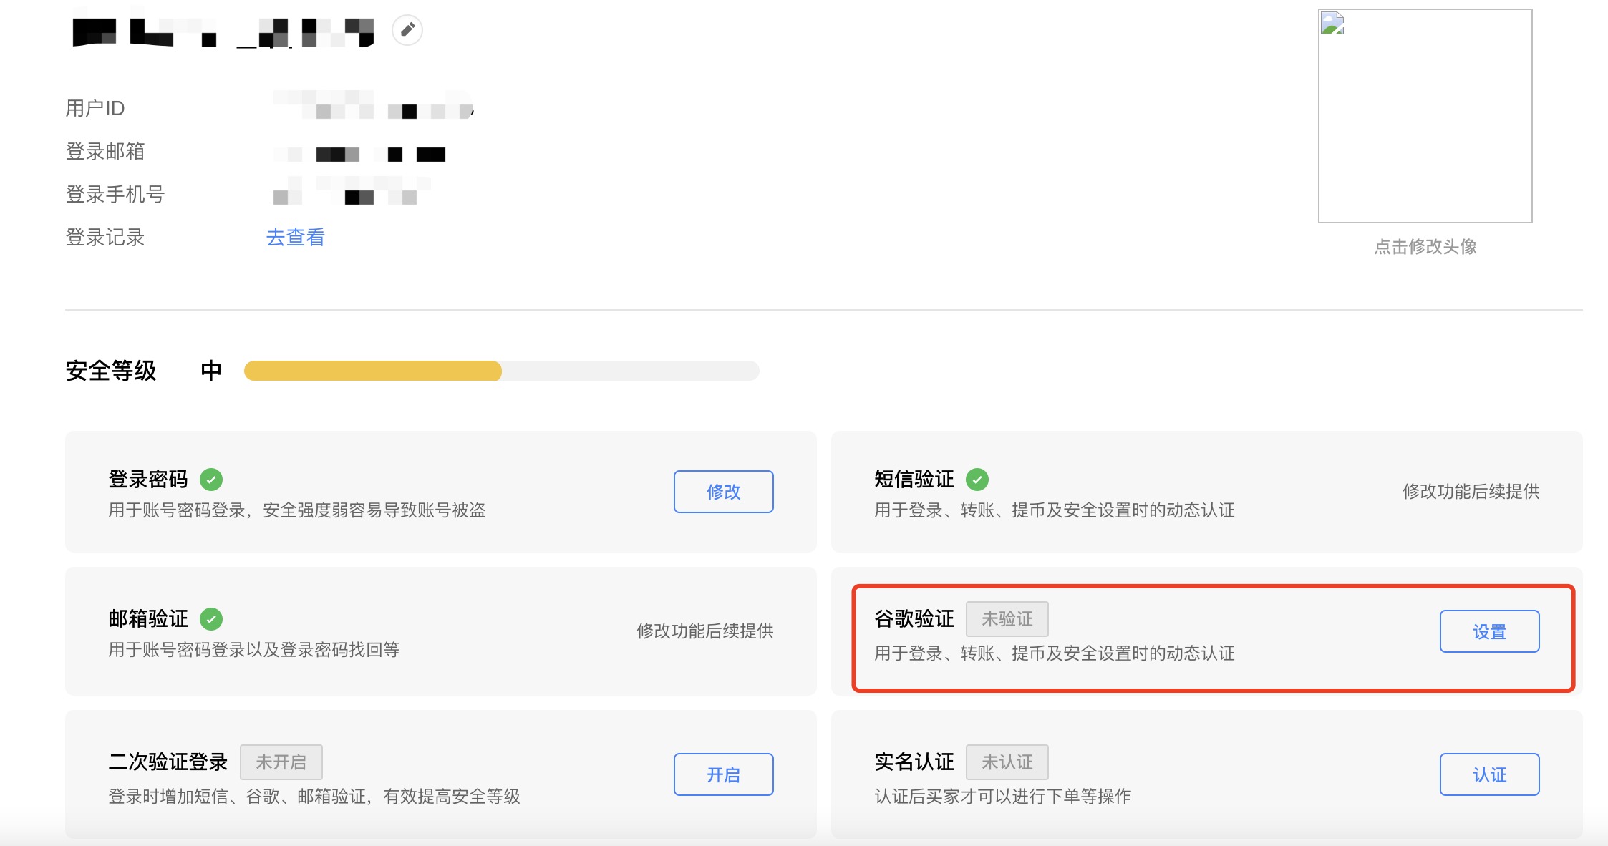Click 点击修改头像 text under avatar
The width and height of the screenshot is (1608, 846).
click(1425, 246)
